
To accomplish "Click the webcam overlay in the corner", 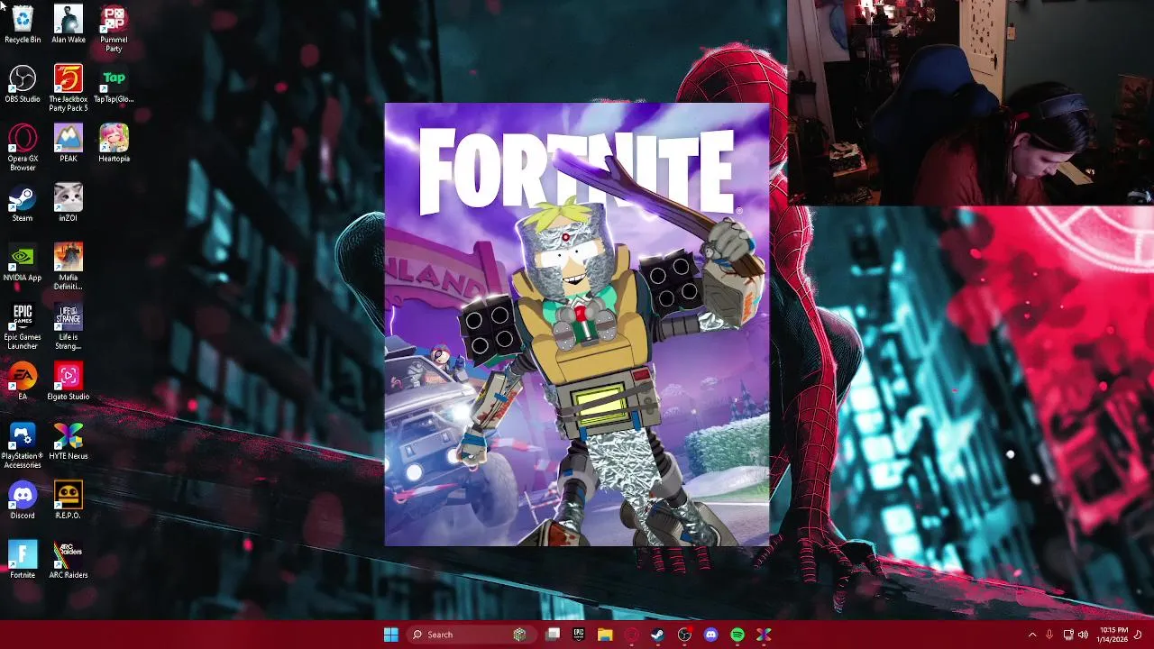I will pyautogui.click(x=970, y=103).
